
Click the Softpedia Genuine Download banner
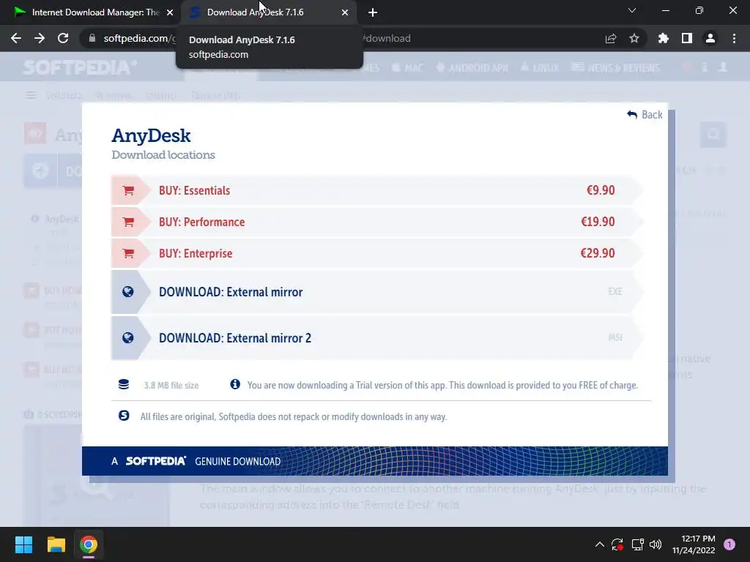pyautogui.click(x=374, y=461)
